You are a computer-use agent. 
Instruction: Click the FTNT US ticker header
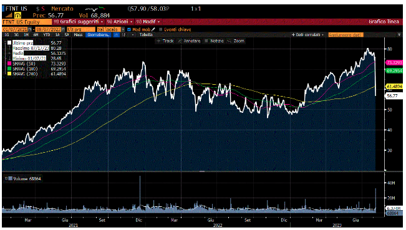coord(16,9)
